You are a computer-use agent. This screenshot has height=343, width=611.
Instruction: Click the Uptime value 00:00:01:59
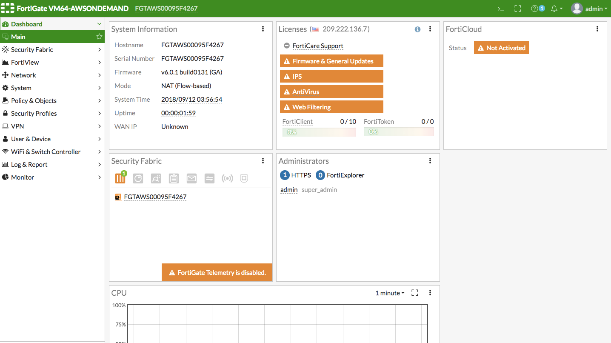click(x=178, y=113)
